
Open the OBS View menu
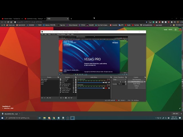(49, 34)
